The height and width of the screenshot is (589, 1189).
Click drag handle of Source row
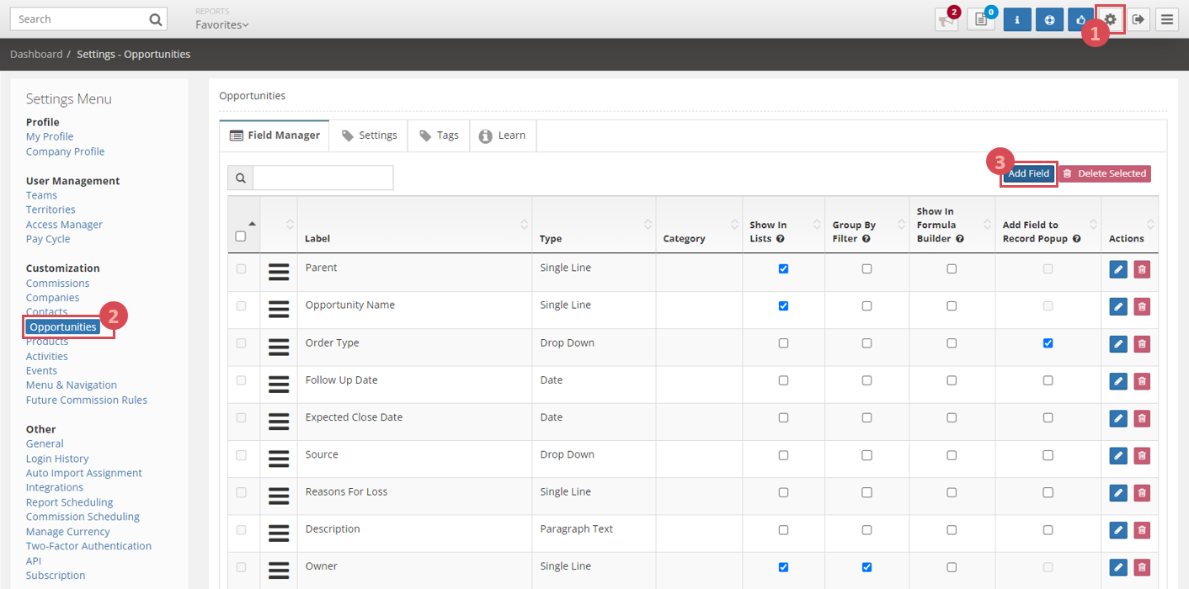point(279,459)
